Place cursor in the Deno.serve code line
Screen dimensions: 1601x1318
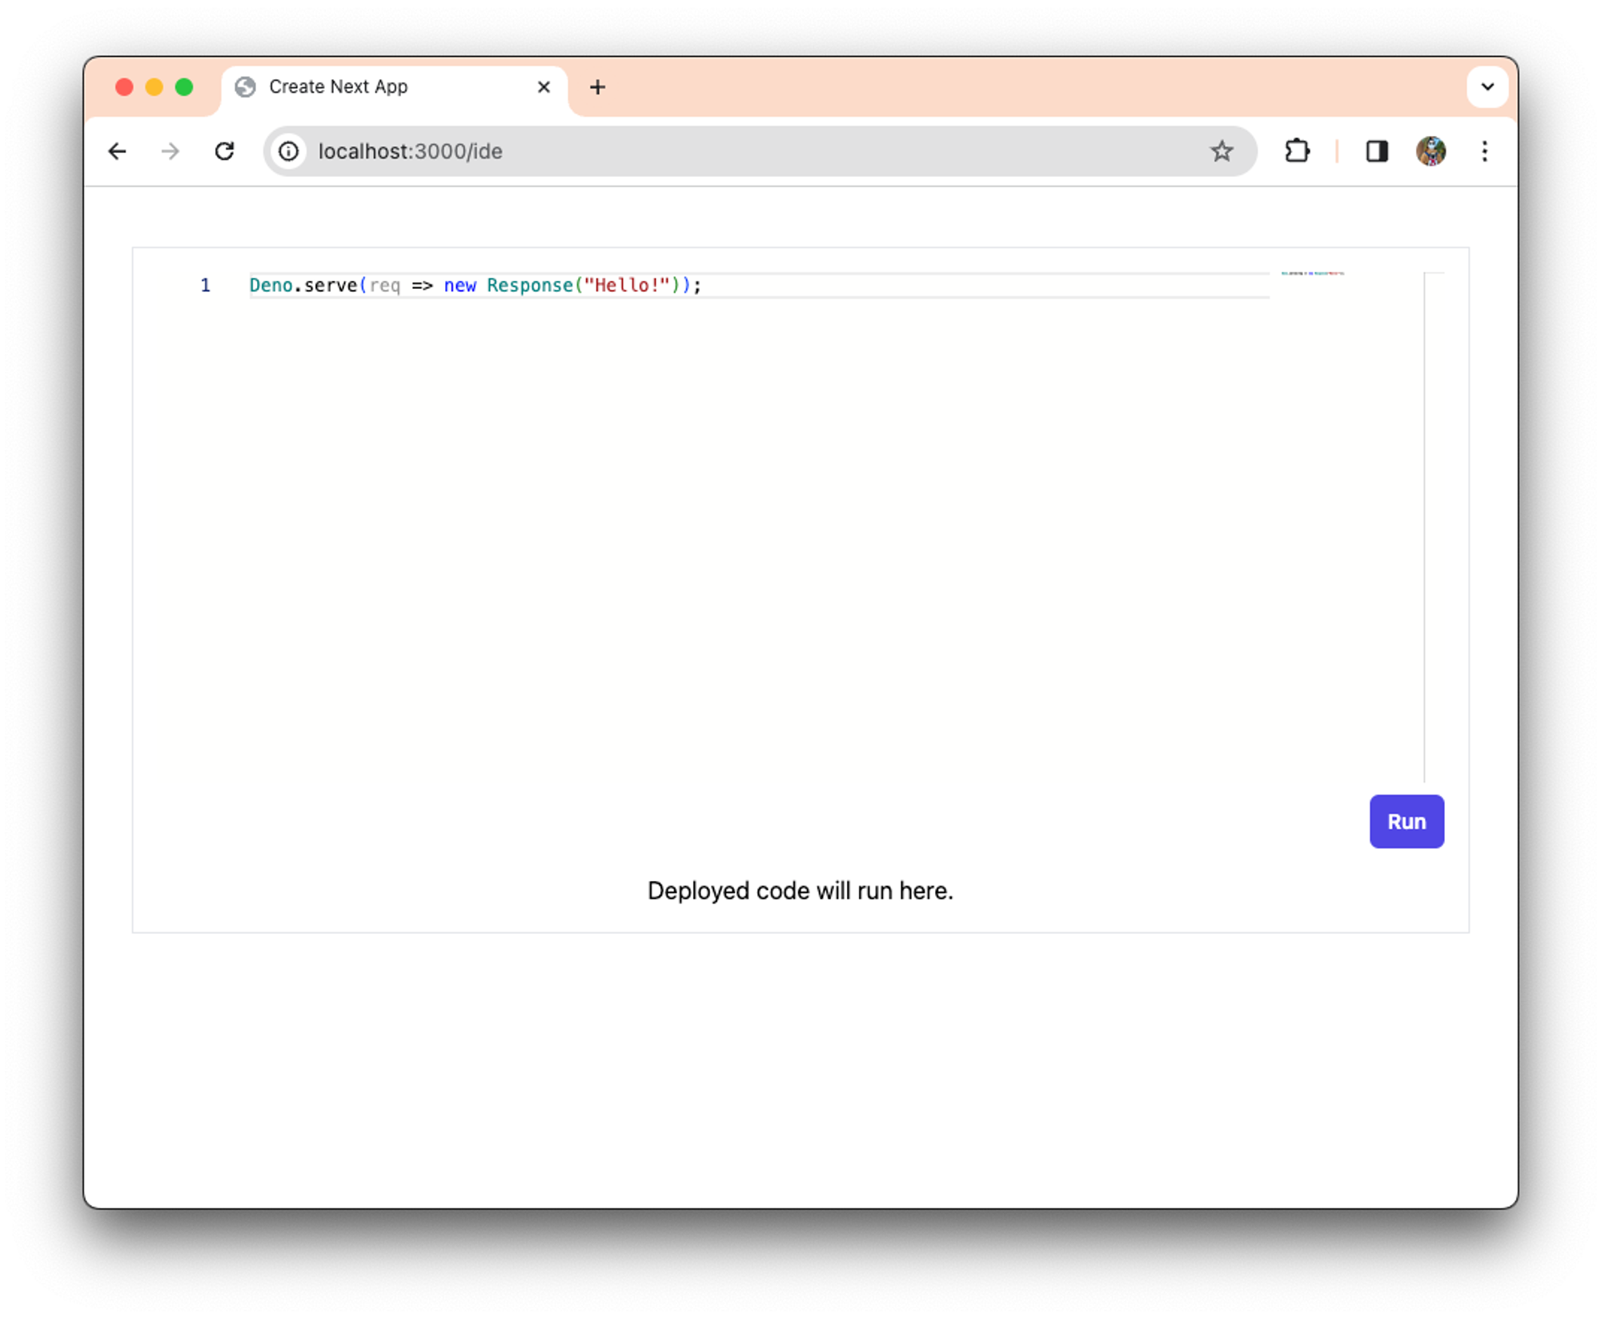pyautogui.click(x=480, y=285)
